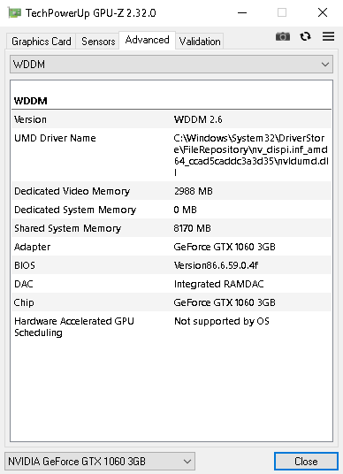Image resolution: width=343 pixels, height=474 pixels.
Task: Open the hamburger menu icon
Action: pyautogui.click(x=328, y=36)
